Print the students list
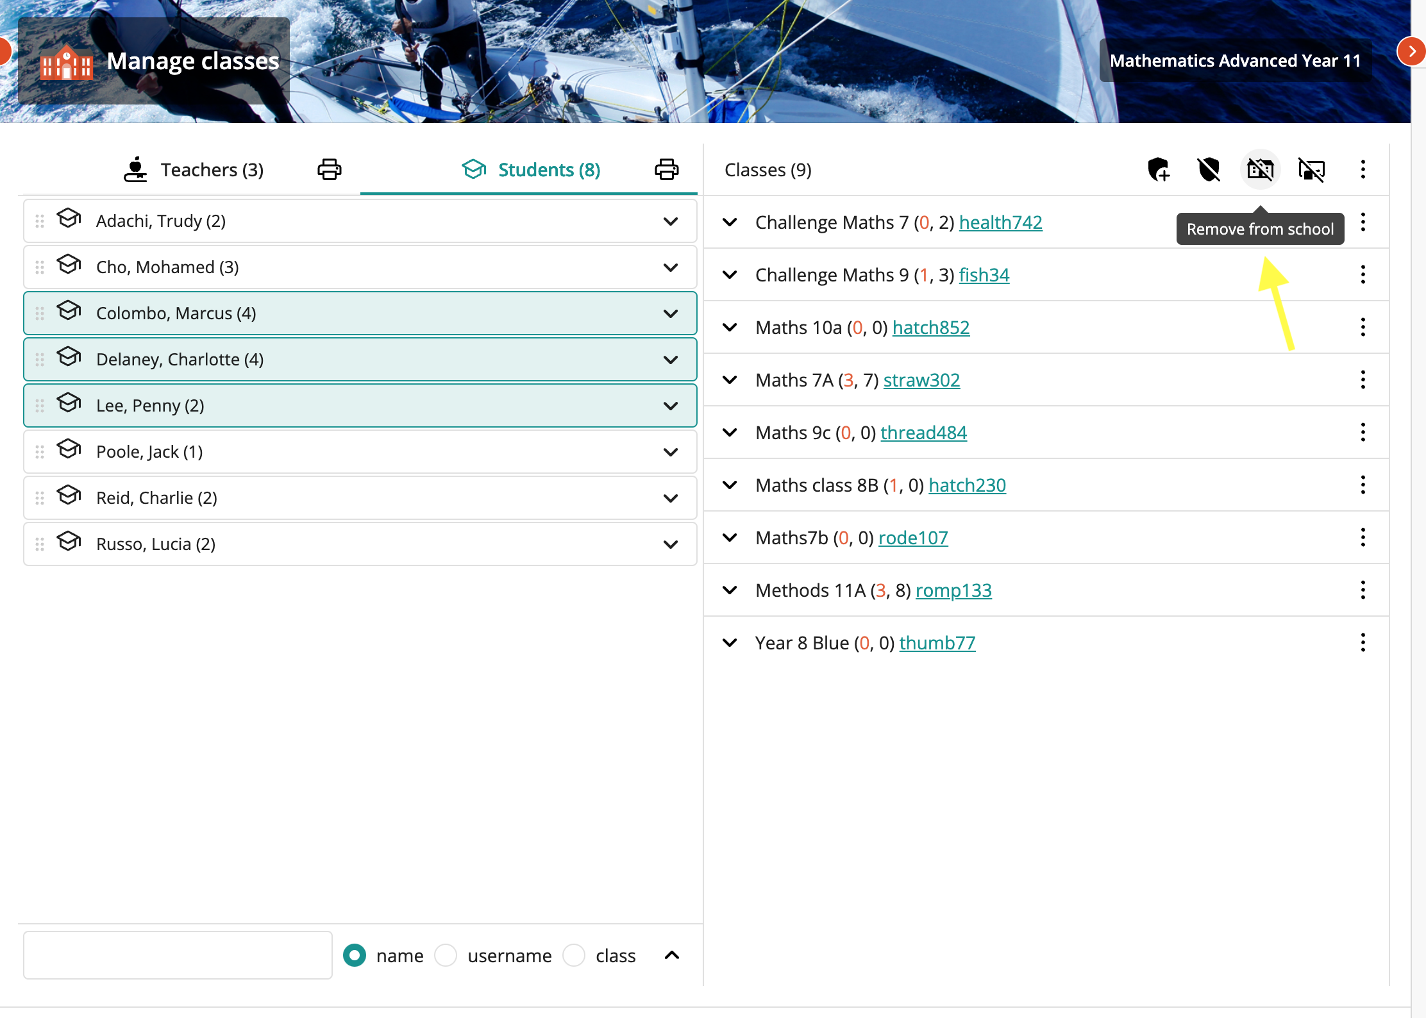 pyautogui.click(x=667, y=170)
